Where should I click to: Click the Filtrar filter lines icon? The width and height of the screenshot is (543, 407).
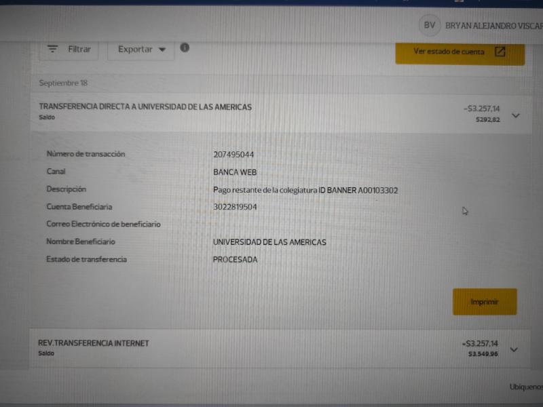(x=52, y=49)
